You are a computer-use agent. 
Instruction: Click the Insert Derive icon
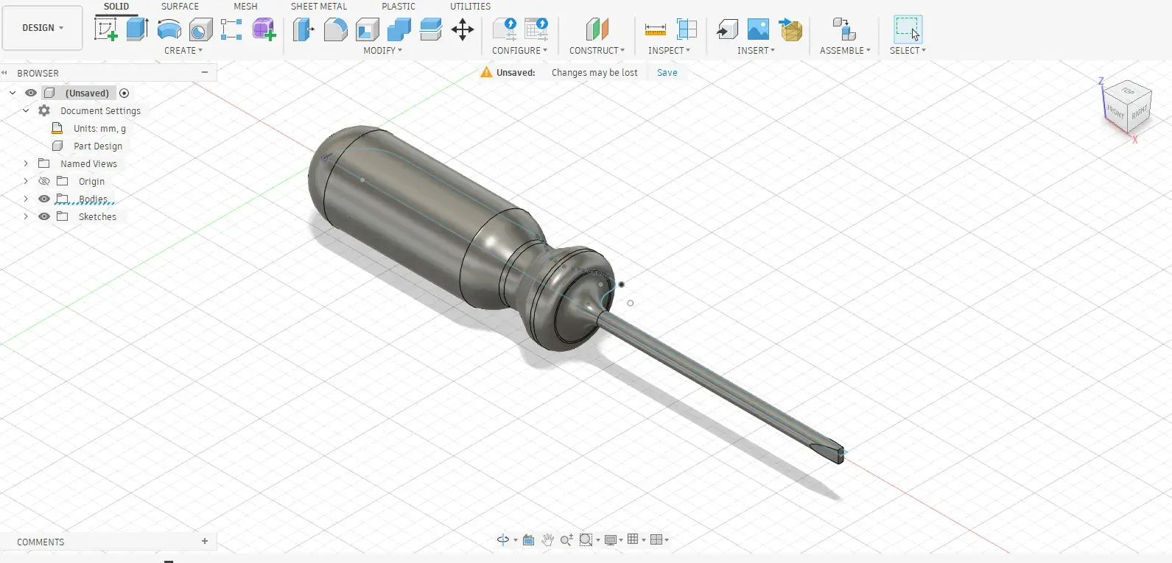pyautogui.click(x=727, y=29)
